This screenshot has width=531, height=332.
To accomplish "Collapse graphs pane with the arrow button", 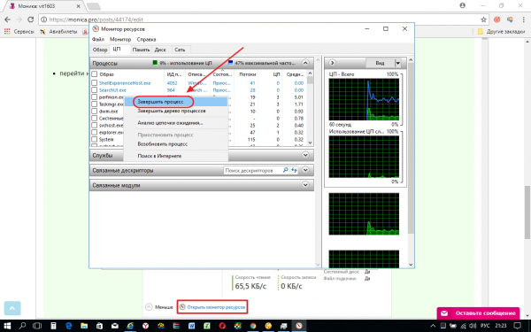I will 332,63.
